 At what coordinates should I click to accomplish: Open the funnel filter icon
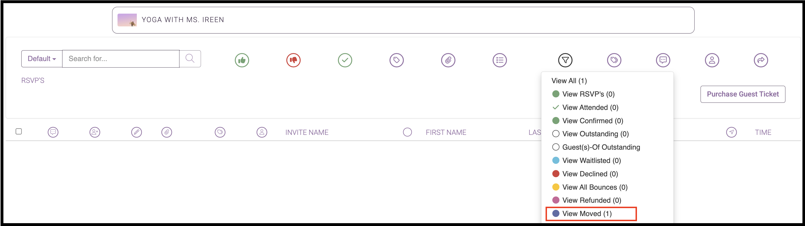(x=565, y=60)
